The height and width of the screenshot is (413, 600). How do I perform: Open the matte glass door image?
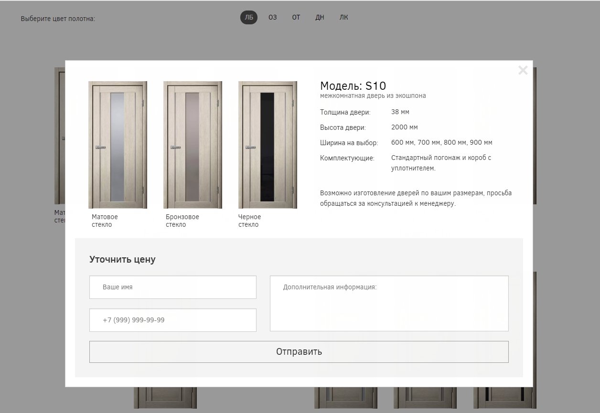pos(118,145)
